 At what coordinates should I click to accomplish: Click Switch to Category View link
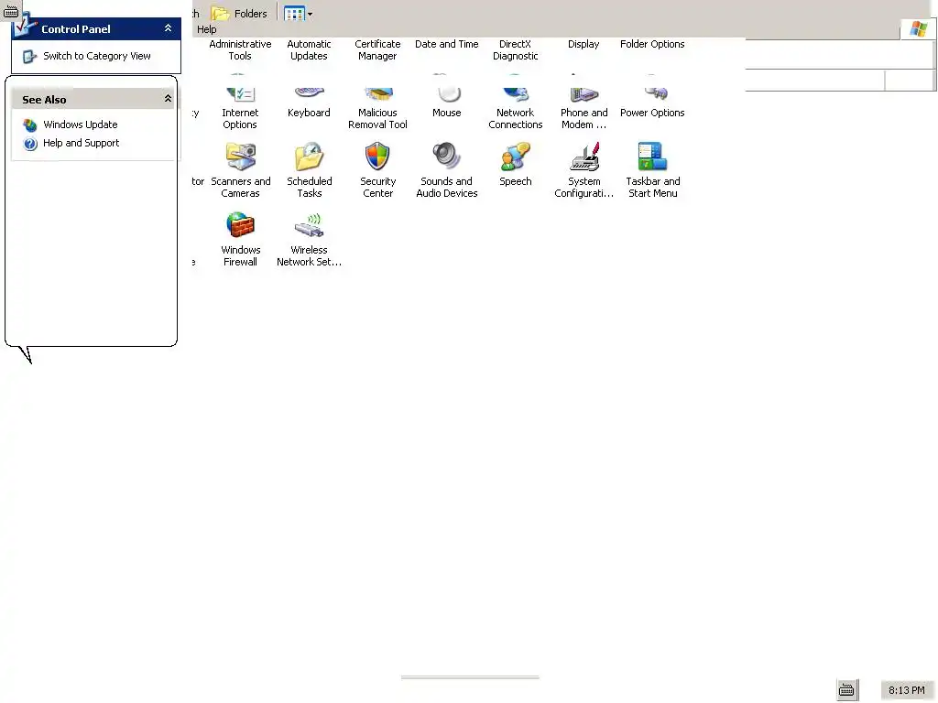point(97,56)
